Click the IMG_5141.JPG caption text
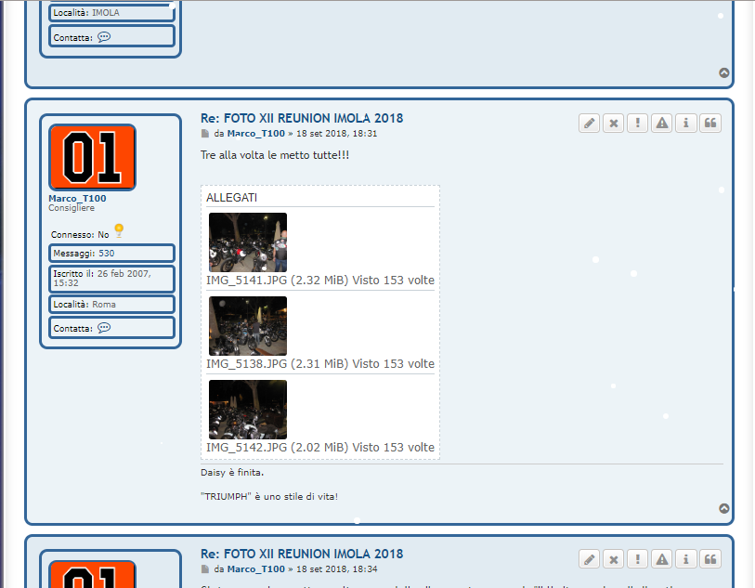Screen dimensions: 755x588 (x=320, y=281)
